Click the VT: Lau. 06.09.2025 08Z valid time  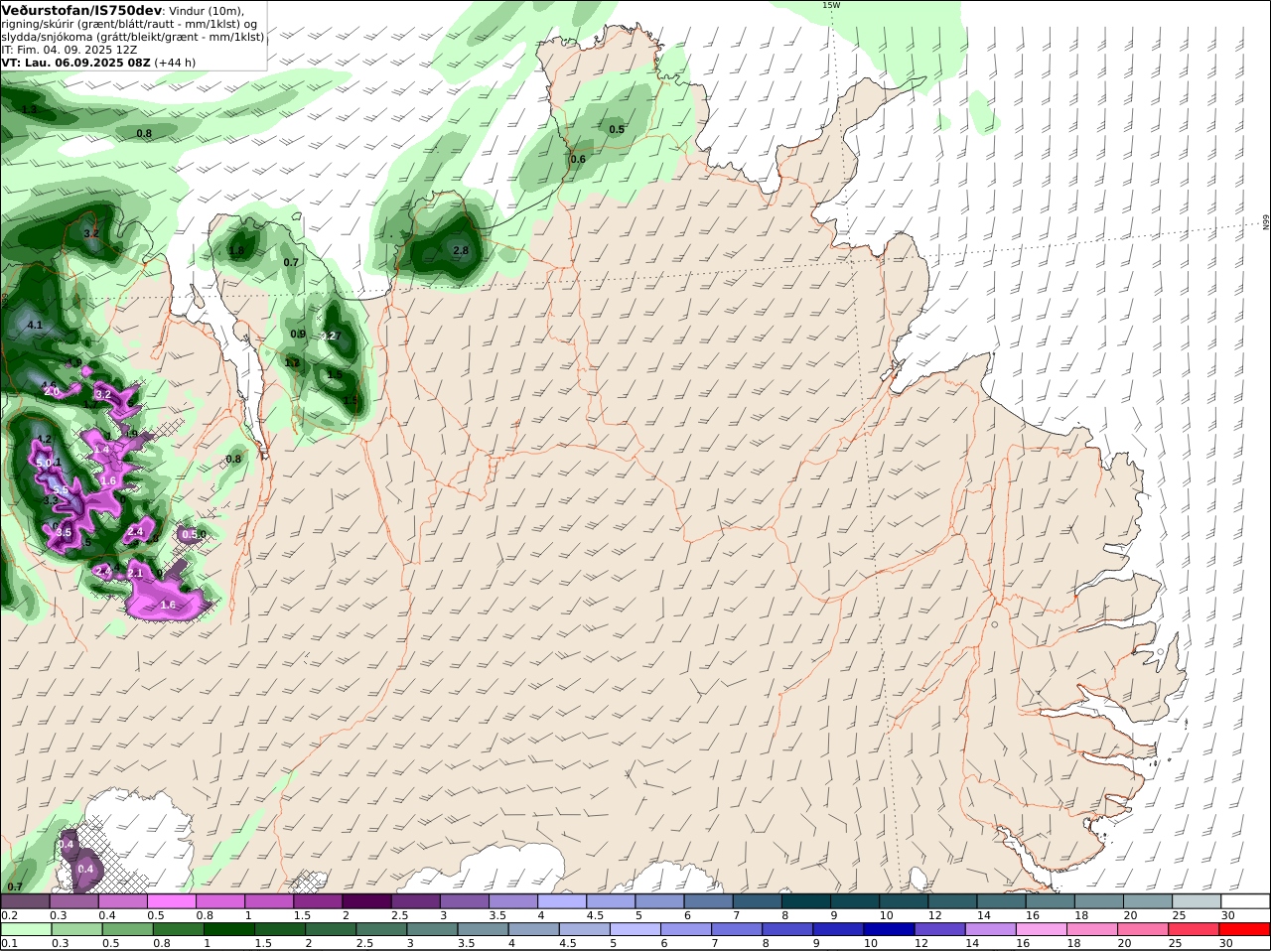point(75,63)
